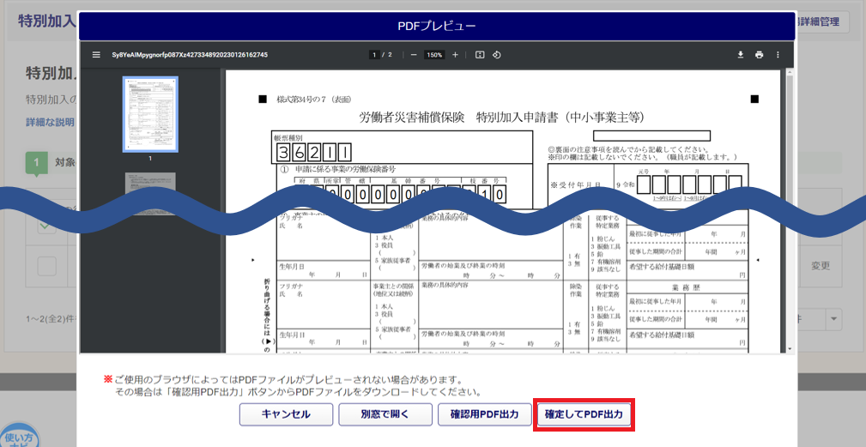Open the PDF viewer three-dot menu
The width and height of the screenshot is (866, 447).
coord(778,55)
